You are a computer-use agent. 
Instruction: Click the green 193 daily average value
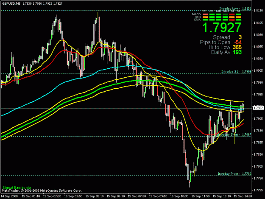[237, 52]
